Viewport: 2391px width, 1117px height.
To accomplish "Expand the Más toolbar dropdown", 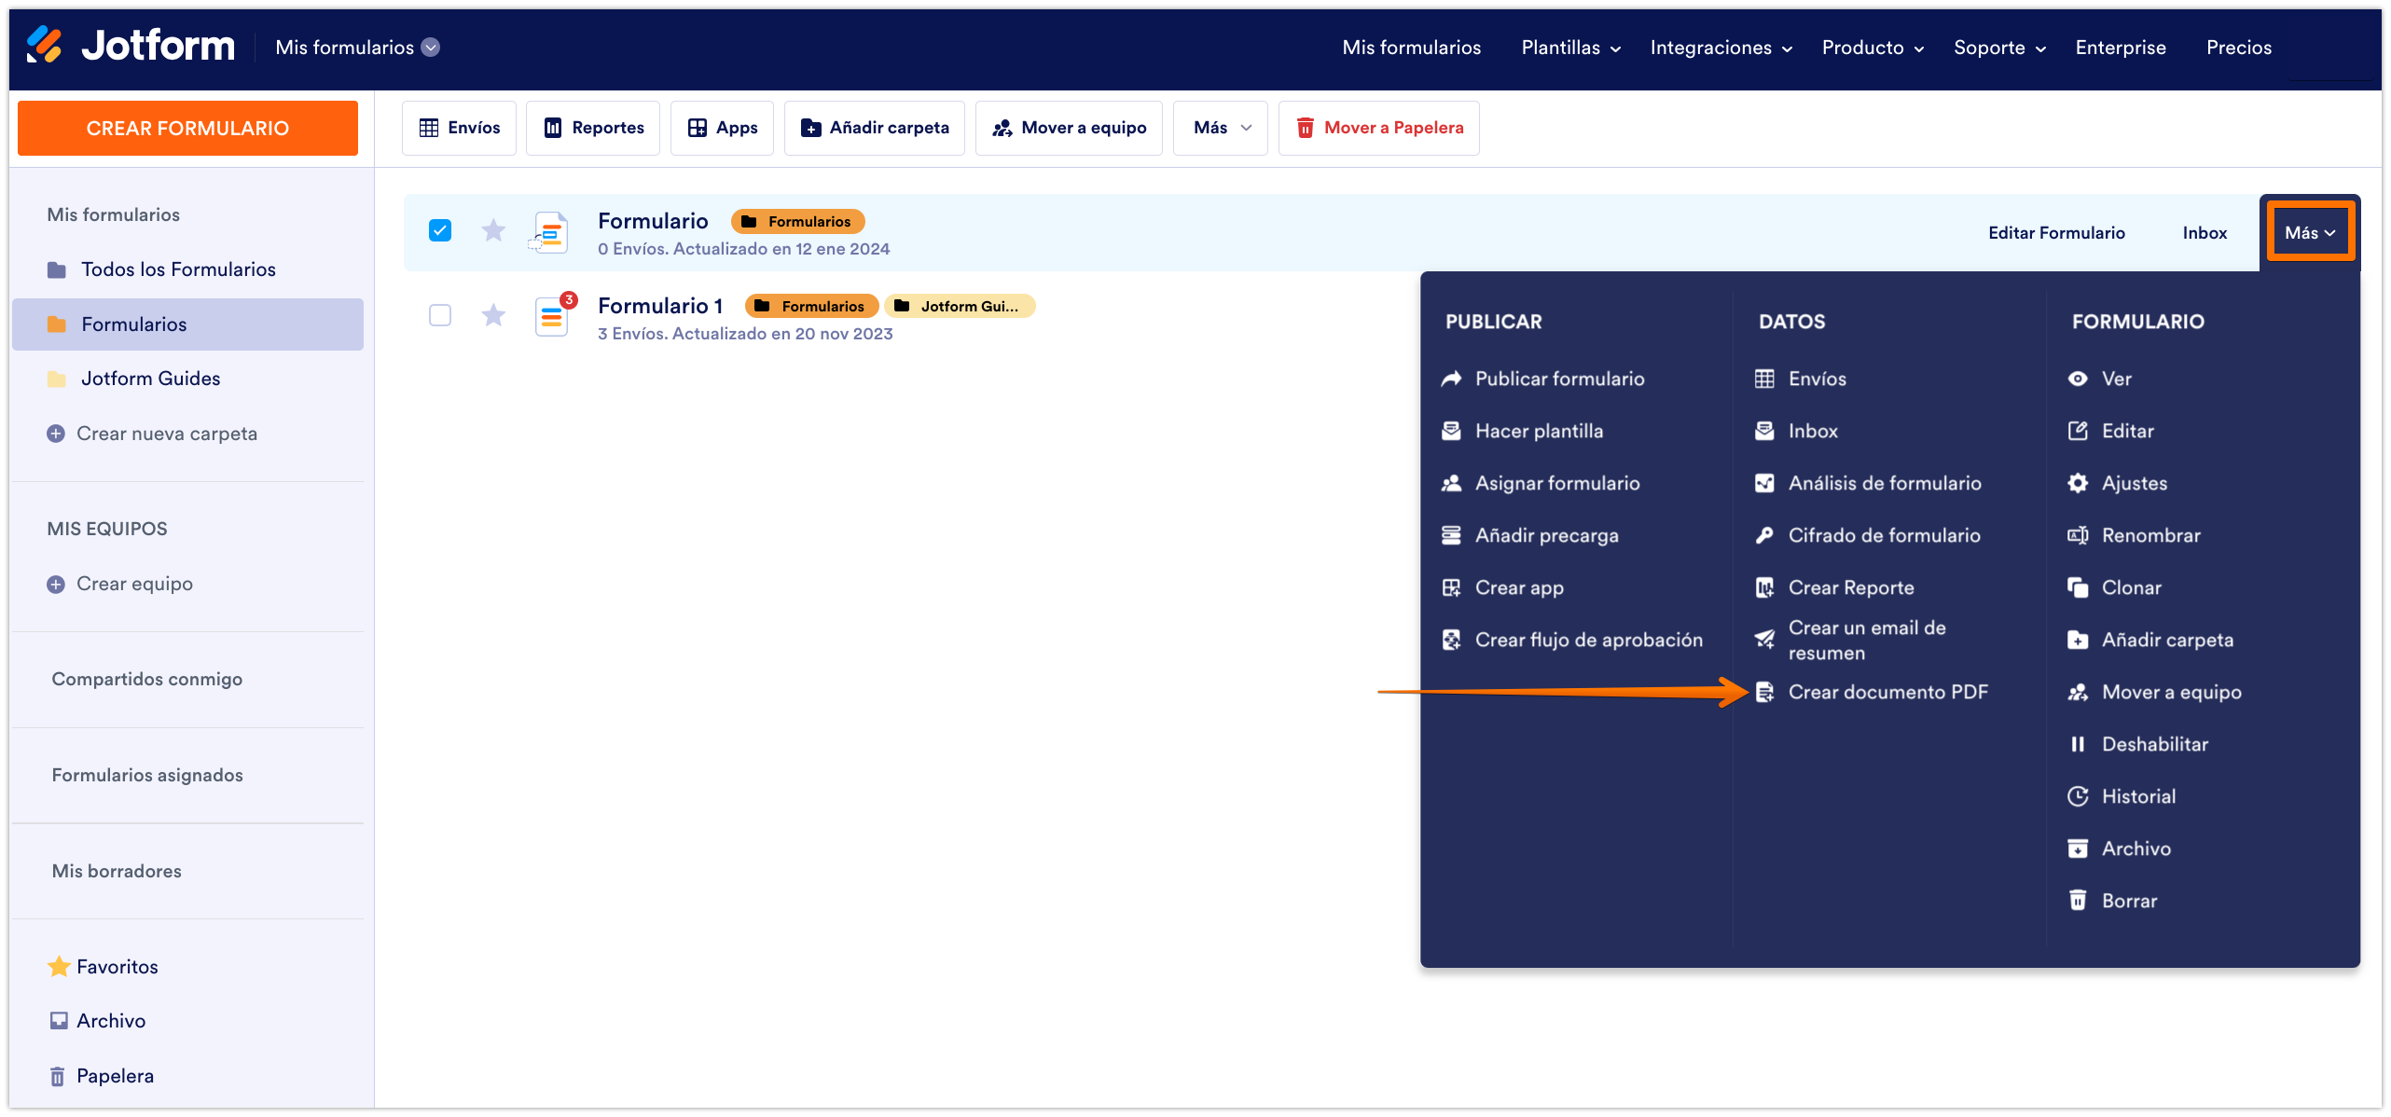I will [x=1220, y=128].
